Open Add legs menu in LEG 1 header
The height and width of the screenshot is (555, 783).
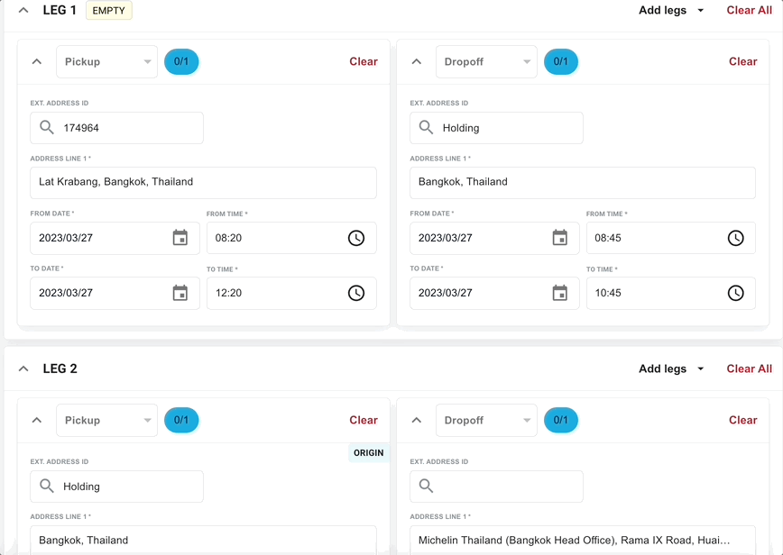click(671, 11)
